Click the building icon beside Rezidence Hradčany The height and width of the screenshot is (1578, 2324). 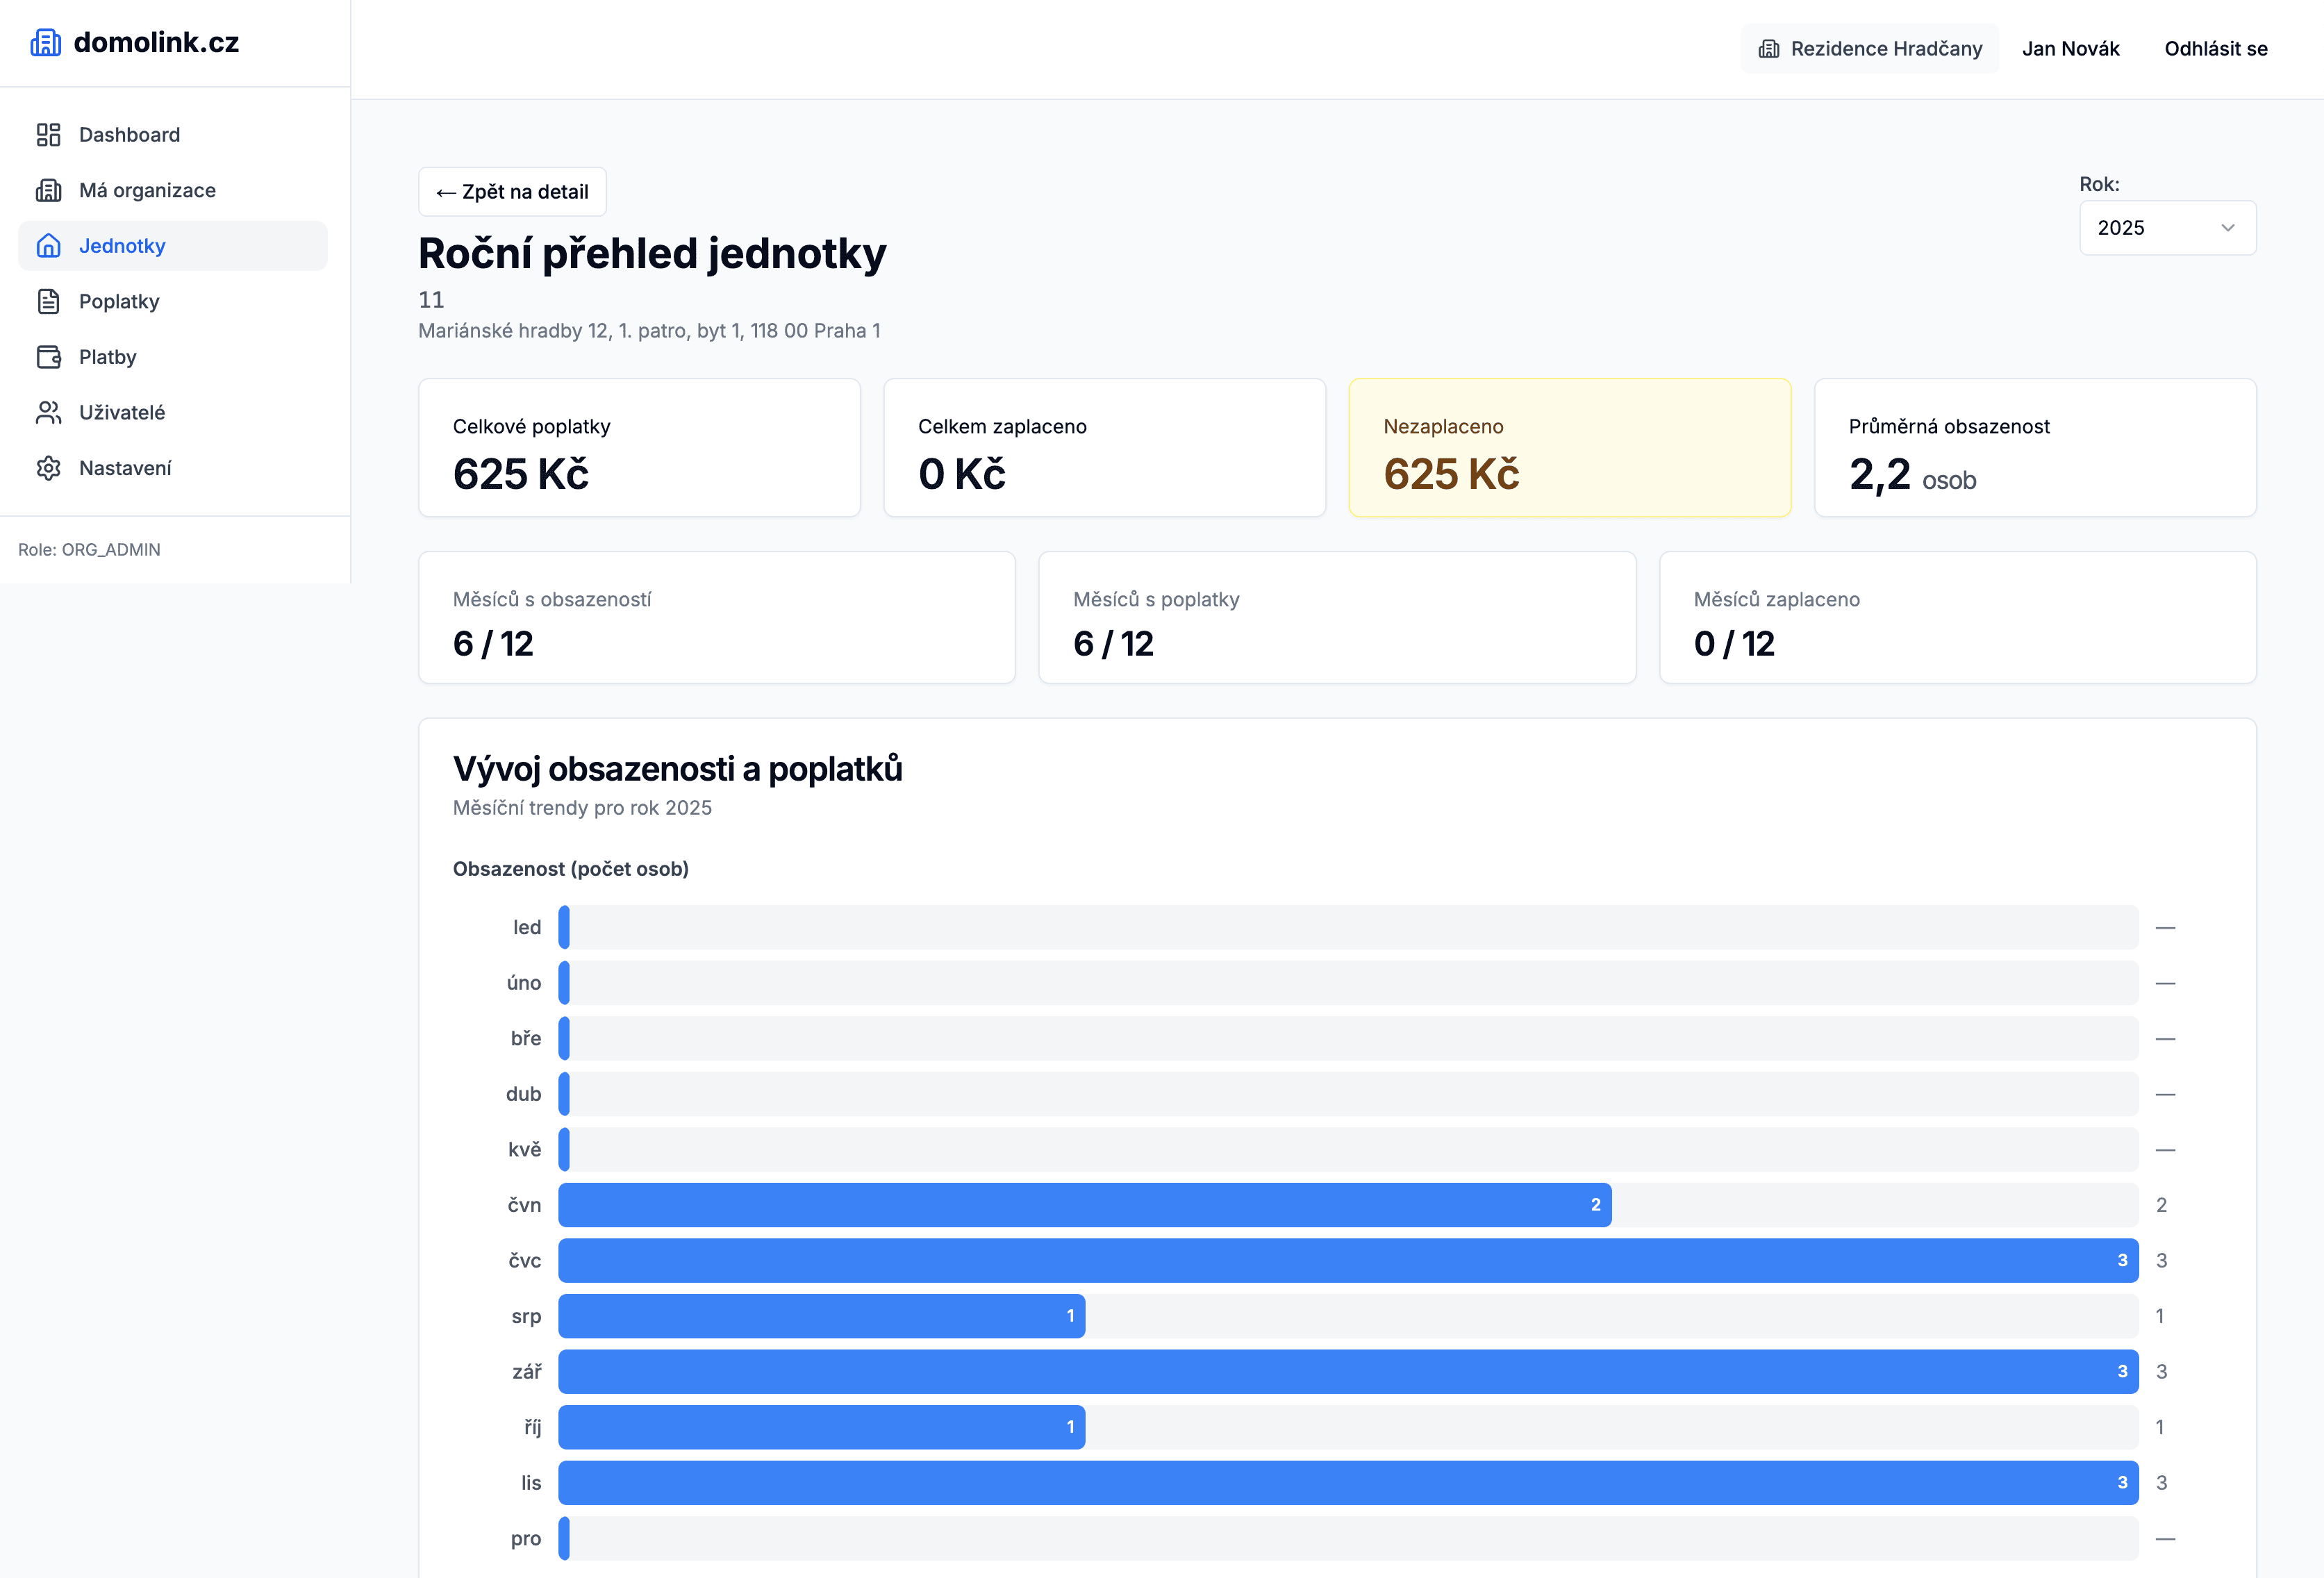[x=1768, y=49]
